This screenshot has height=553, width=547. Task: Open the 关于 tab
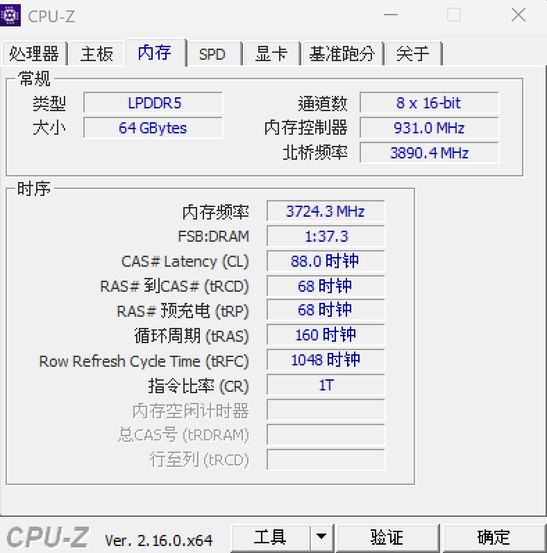[x=413, y=53]
